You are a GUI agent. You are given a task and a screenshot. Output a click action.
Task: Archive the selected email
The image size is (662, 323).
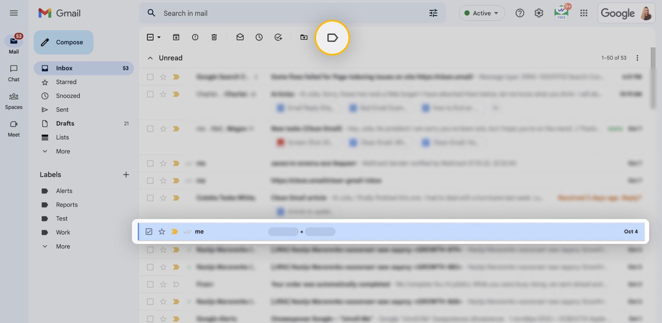tap(176, 37)
